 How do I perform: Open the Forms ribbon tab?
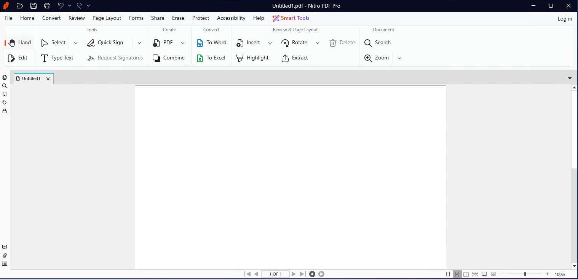(136, 18)
